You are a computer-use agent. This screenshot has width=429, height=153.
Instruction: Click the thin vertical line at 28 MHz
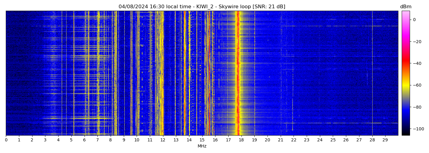[372, 73]
